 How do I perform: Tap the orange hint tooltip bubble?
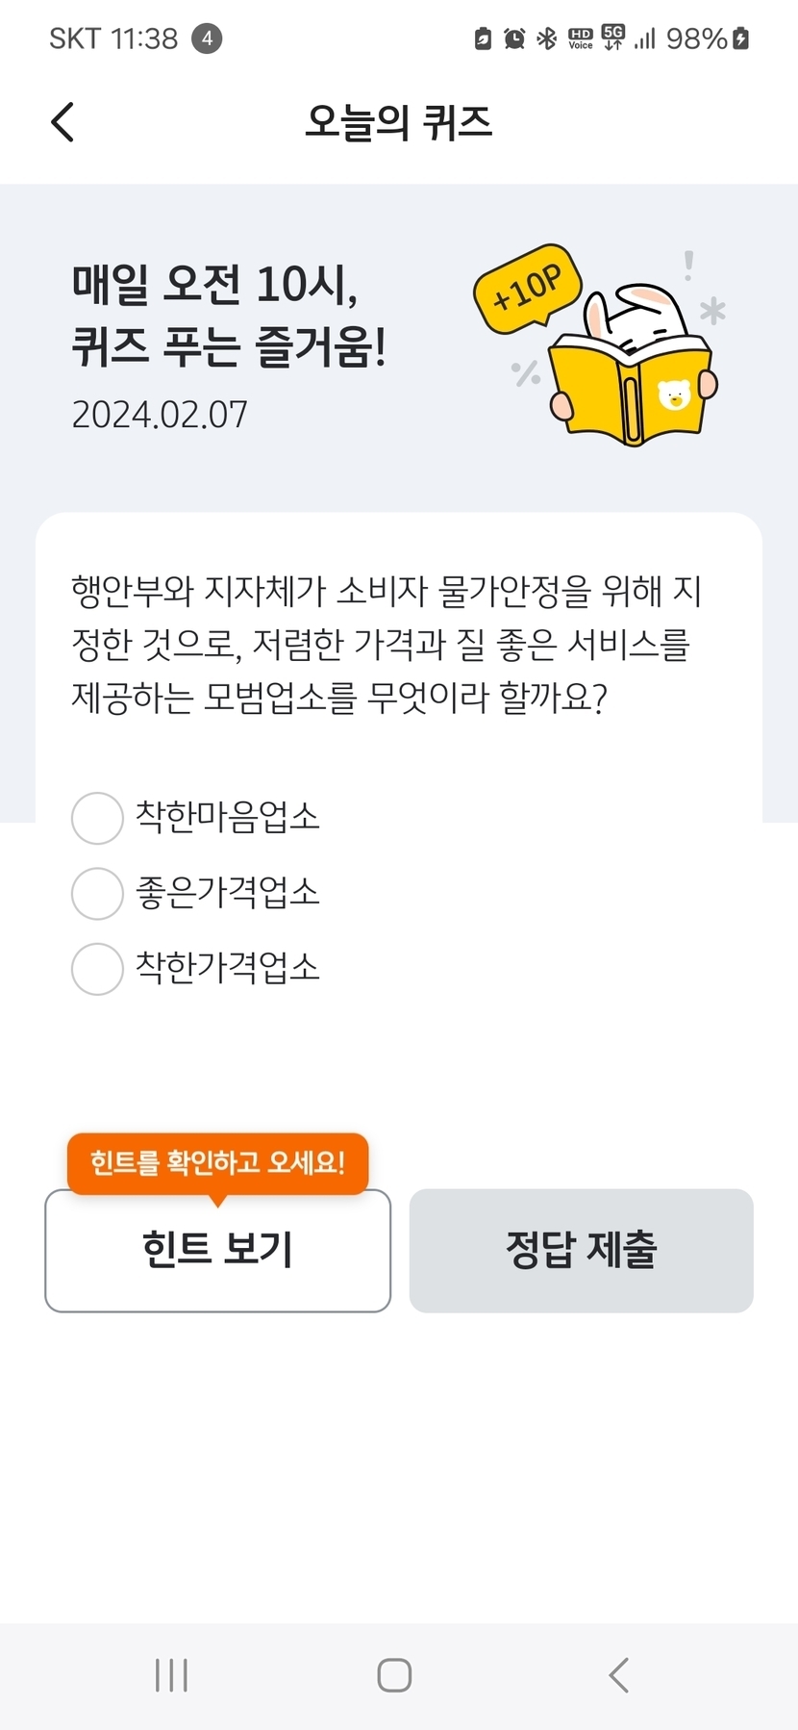[217, 1162]
